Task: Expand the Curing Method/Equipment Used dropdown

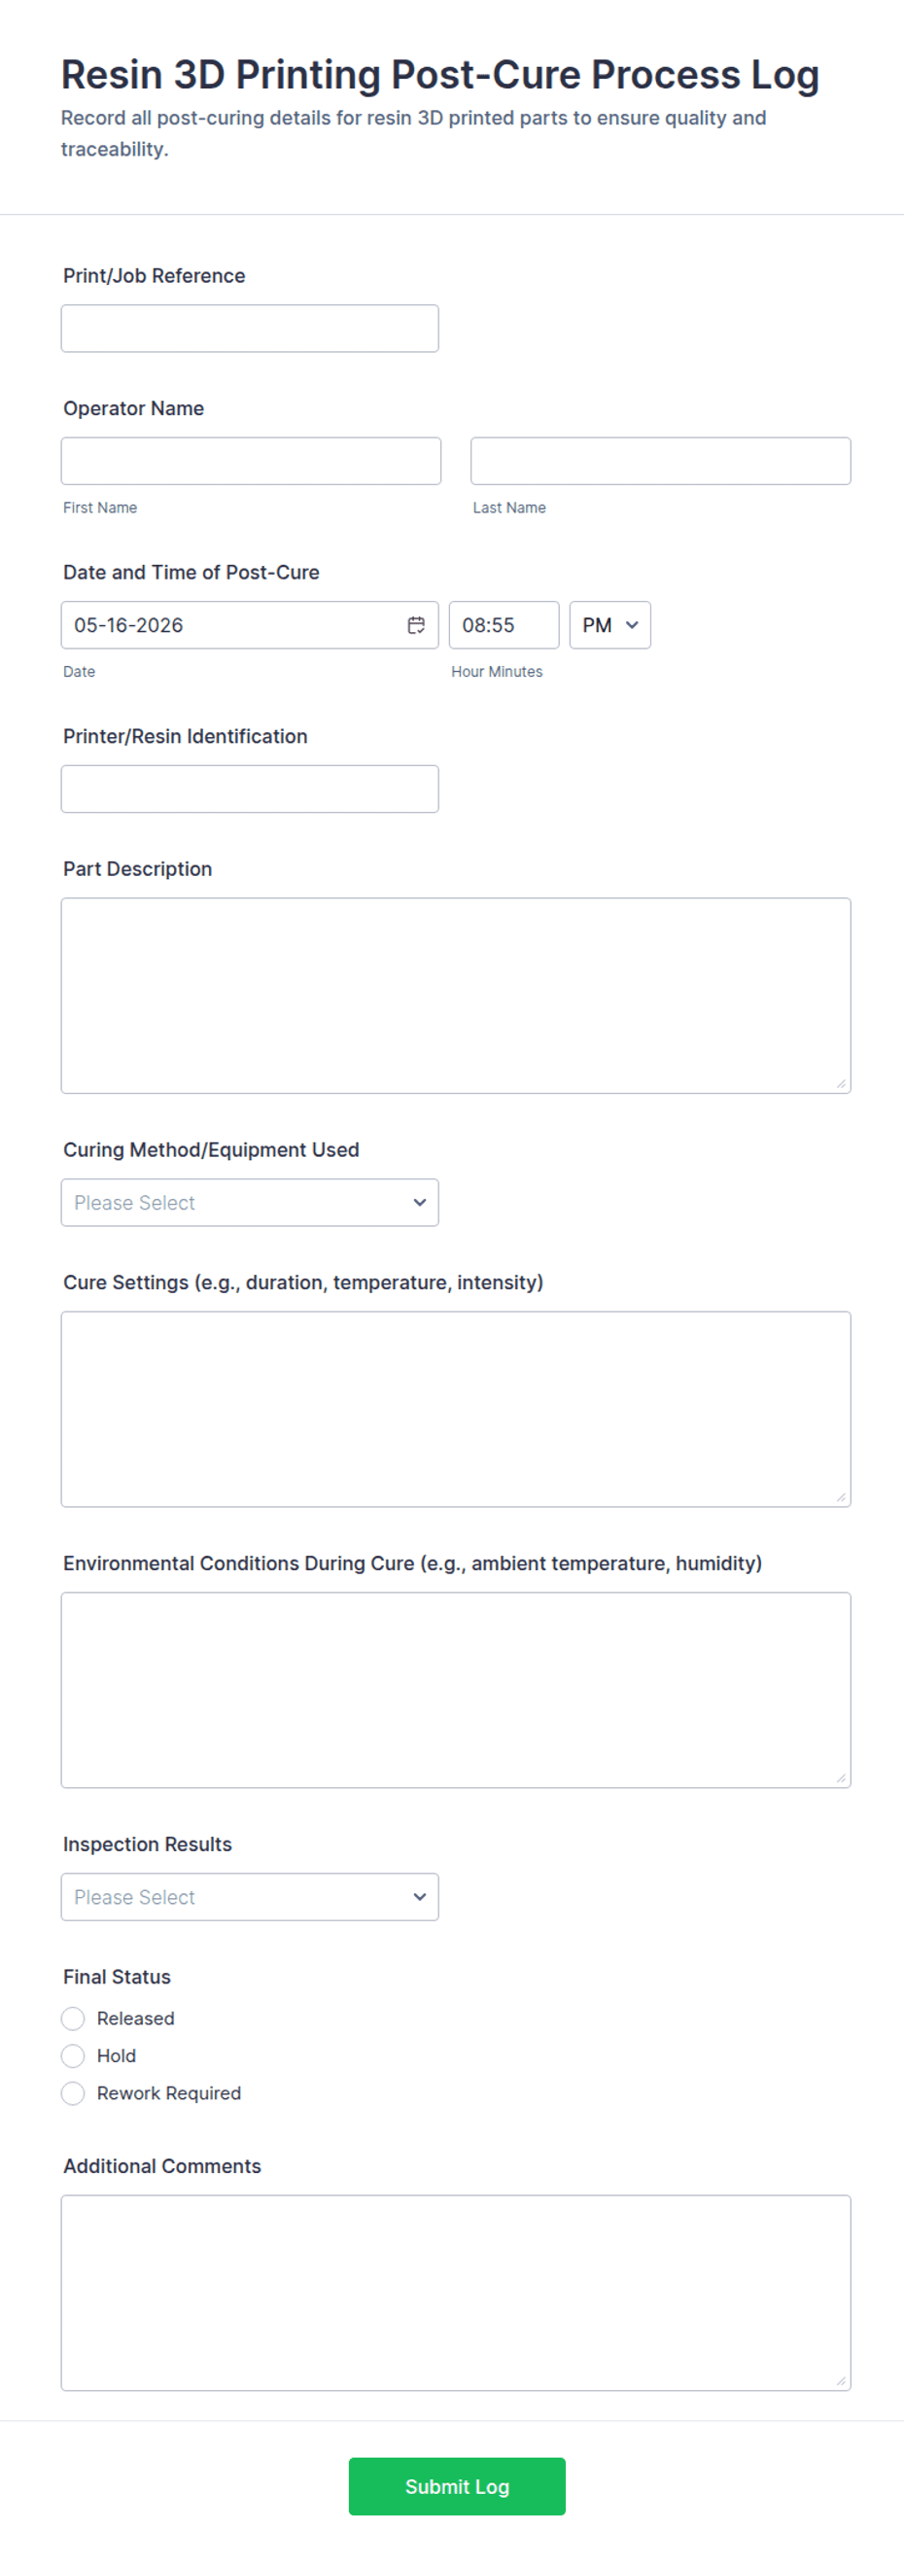Action: coord(250,1203)
